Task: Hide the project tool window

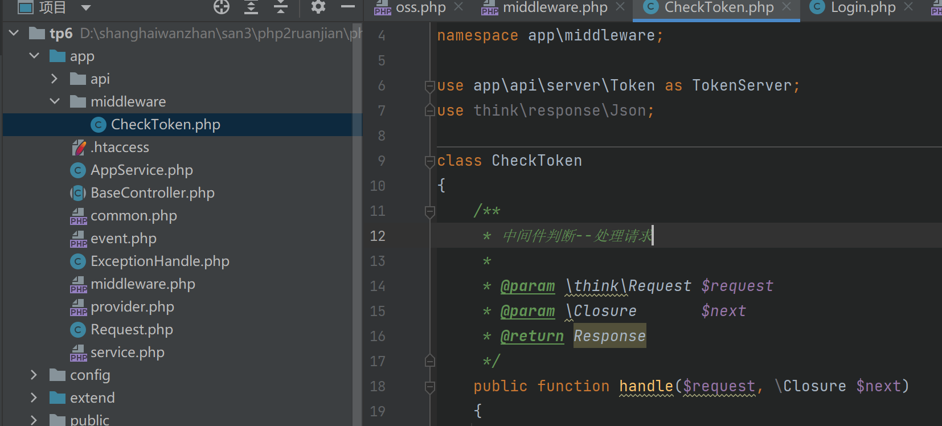Action: pyautogui.click(x=348, y=7)
